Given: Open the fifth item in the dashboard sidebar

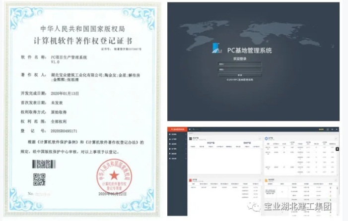Looking at the screenshot, I should 177,154.
